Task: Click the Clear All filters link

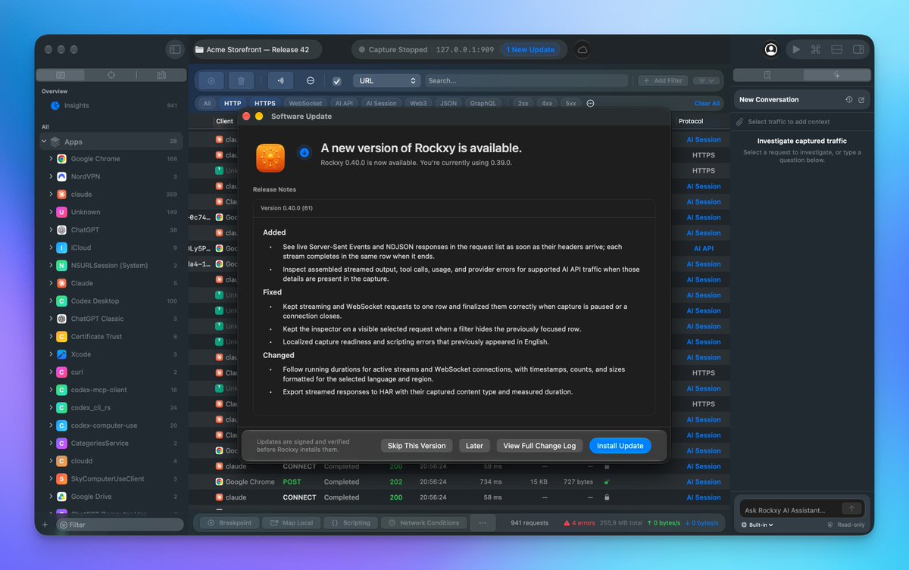Action: (708, 104)
